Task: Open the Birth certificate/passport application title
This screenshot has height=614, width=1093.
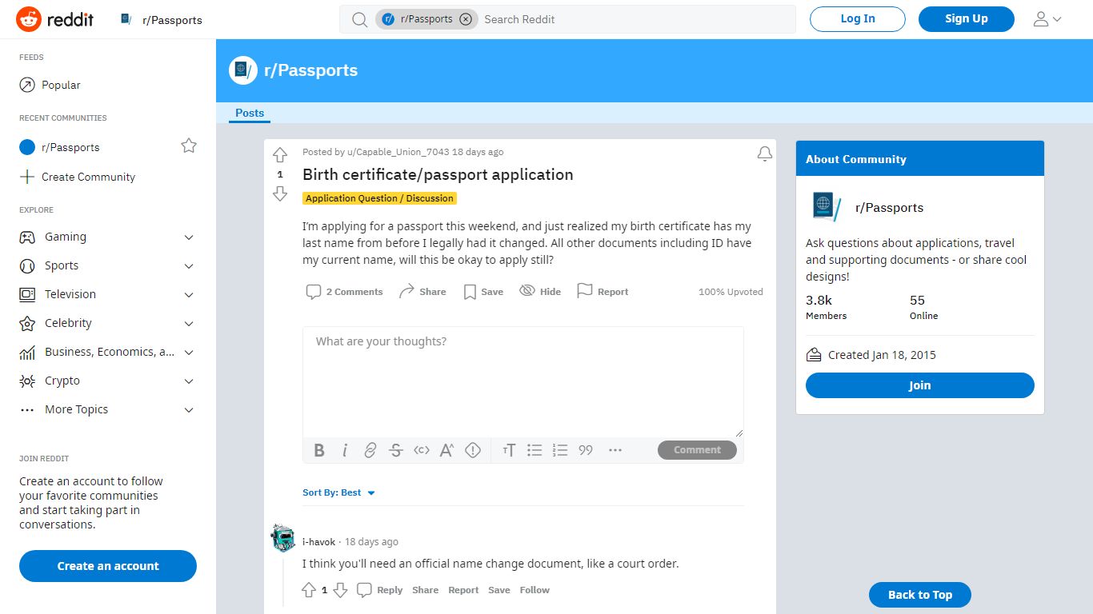Action: [438, 174]
